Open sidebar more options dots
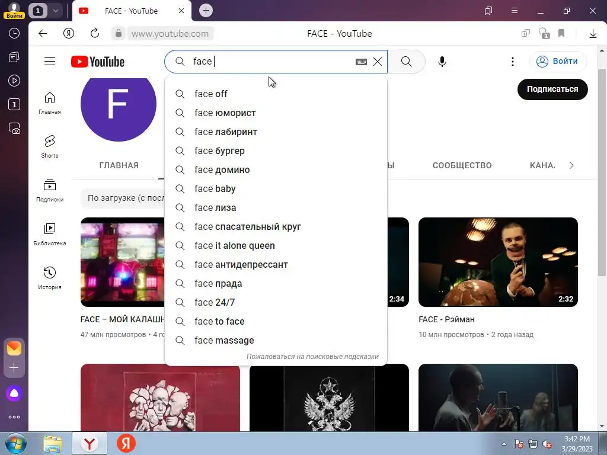607x455 pixels. (14, 417)
